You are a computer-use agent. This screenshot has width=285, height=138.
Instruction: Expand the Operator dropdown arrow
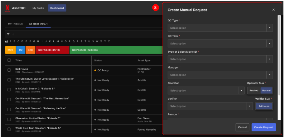pos(241,90)
